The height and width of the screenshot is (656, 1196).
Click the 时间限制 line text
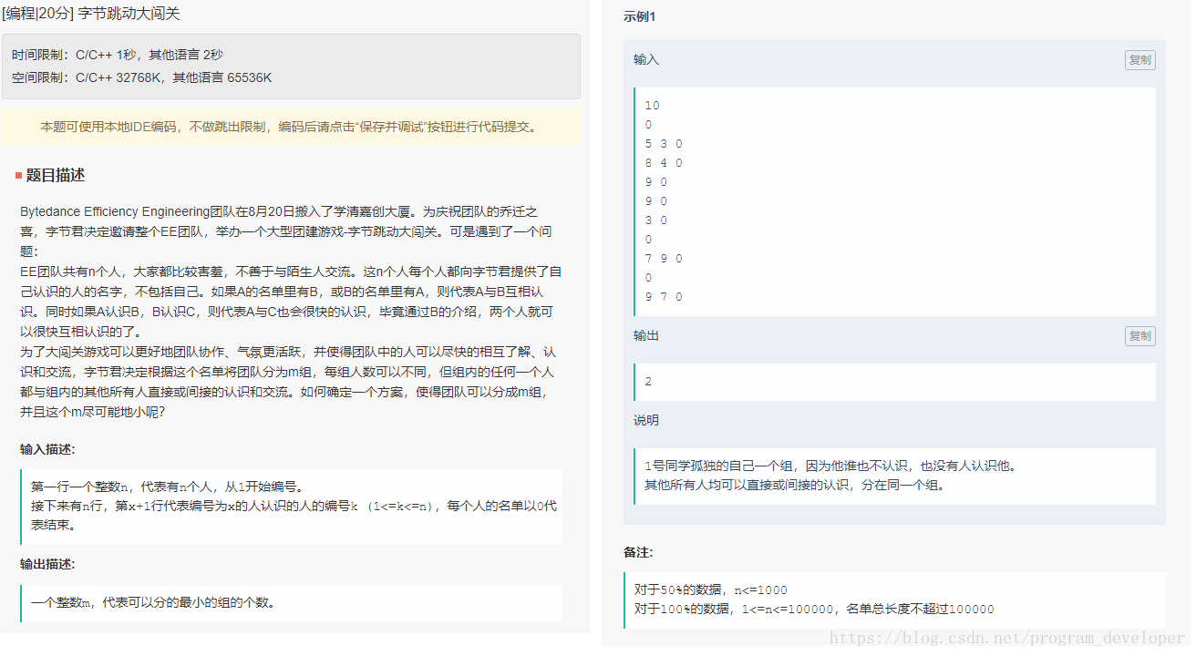click(x=118, y=55)
